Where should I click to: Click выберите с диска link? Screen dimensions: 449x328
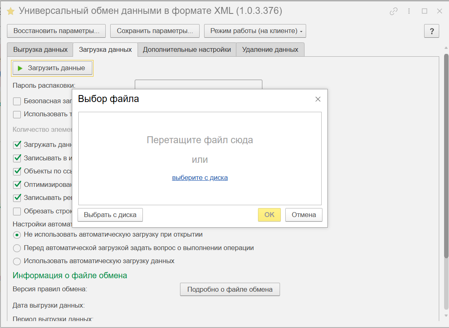[200, 178]
